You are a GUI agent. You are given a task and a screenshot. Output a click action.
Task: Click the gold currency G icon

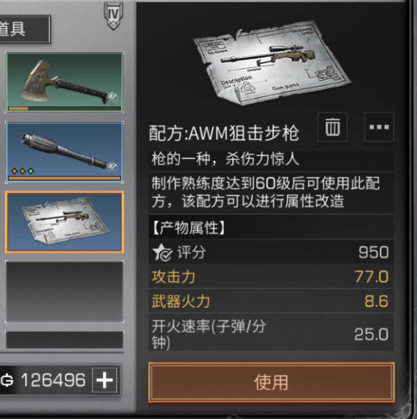(7, 380)
